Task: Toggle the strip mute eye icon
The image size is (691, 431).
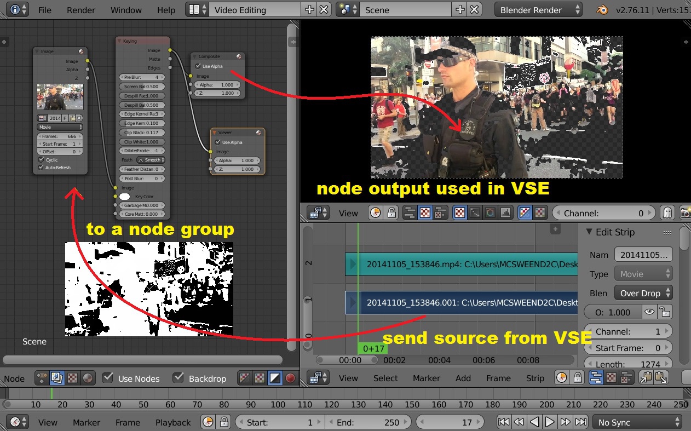Action: 649,312
